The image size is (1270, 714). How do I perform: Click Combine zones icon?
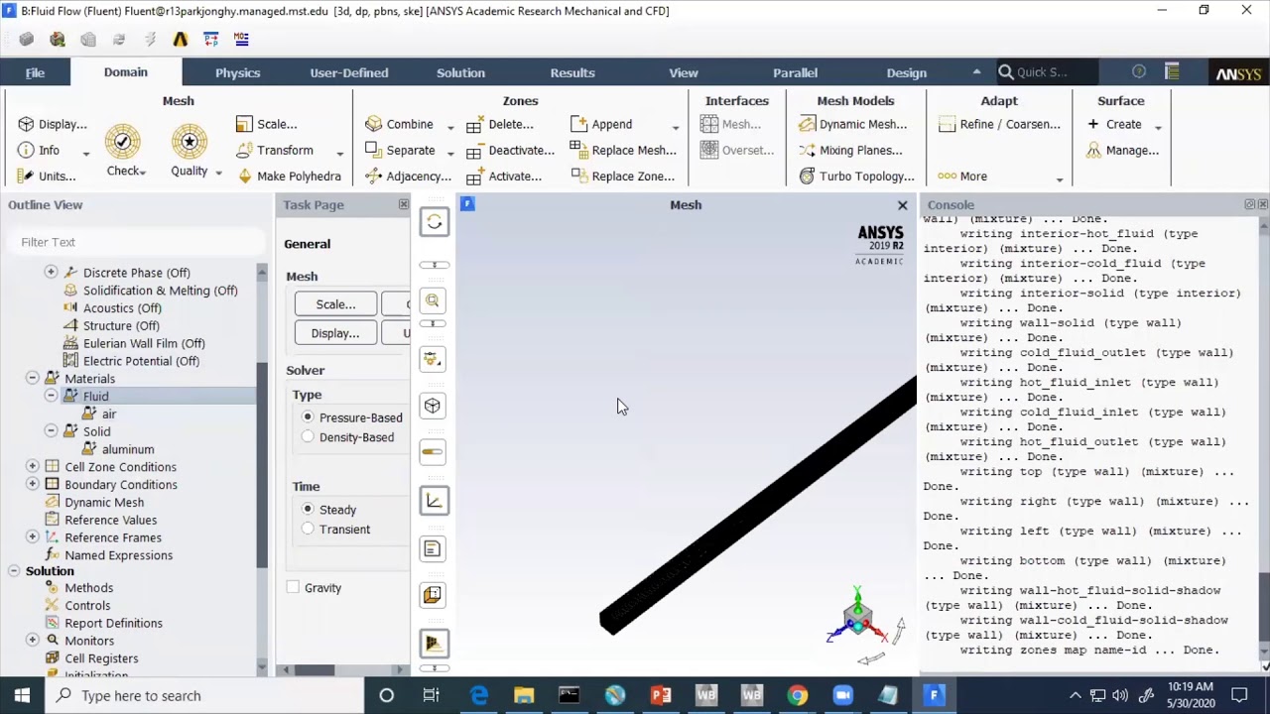pos(373,124)
